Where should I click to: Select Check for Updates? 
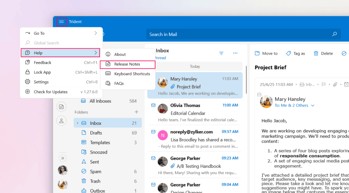tap(61, 92)
